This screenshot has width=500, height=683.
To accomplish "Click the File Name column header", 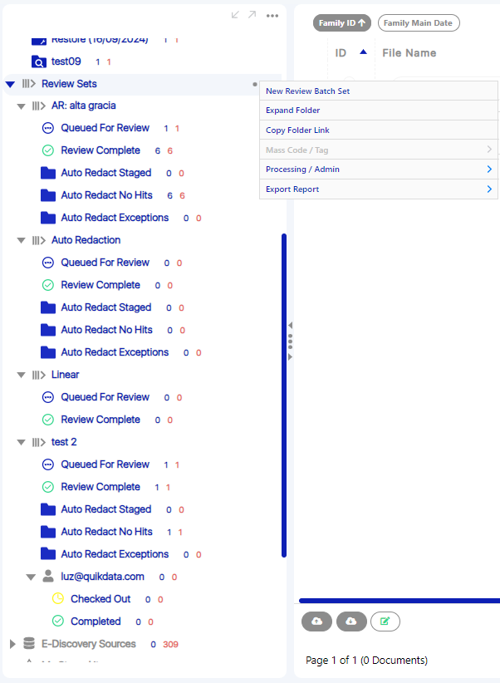I will pyautogui.click(x=409, y=53).
